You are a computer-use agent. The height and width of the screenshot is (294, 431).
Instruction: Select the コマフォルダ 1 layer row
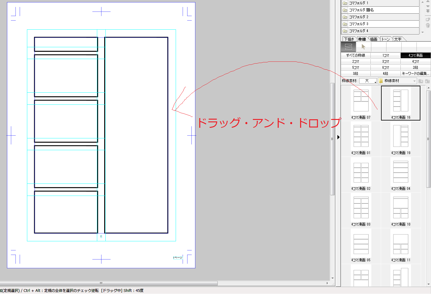point(380,3)
